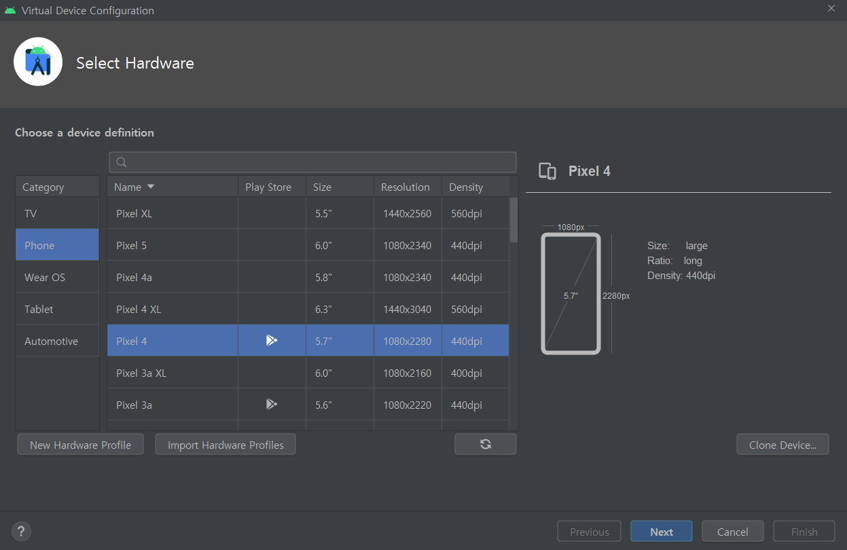Select the Wear OS category
The height and width of the screenshot is (550, 847).
tap(57, 277)
